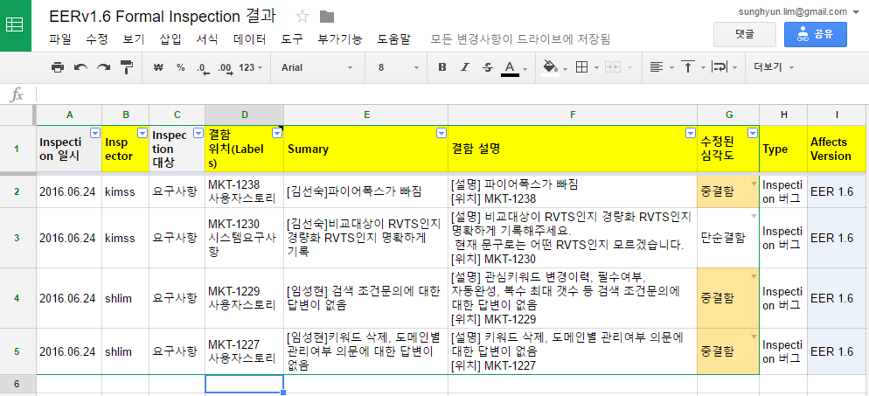
Task: Decrease decimal places
Action: click(203, 67)
